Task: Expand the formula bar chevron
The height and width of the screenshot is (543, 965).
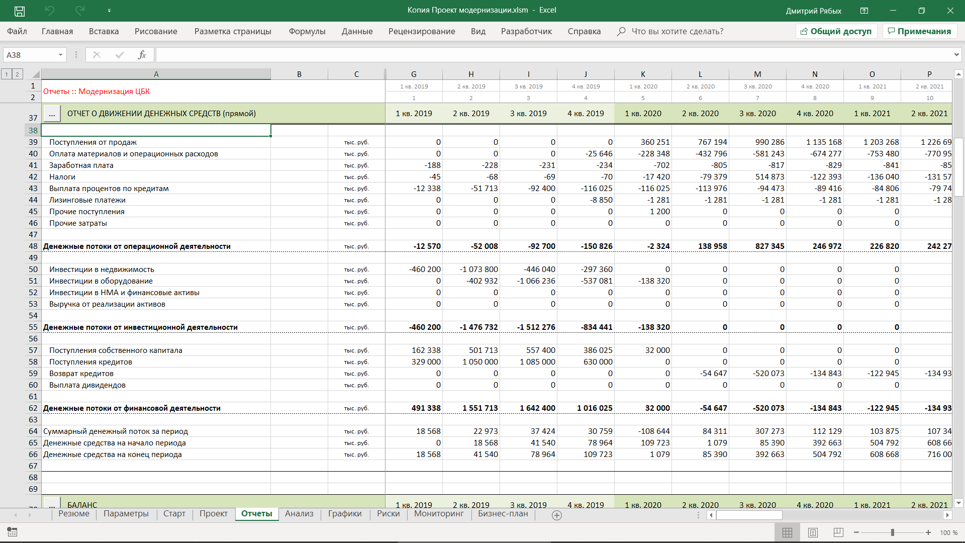Action: (956, 55)
